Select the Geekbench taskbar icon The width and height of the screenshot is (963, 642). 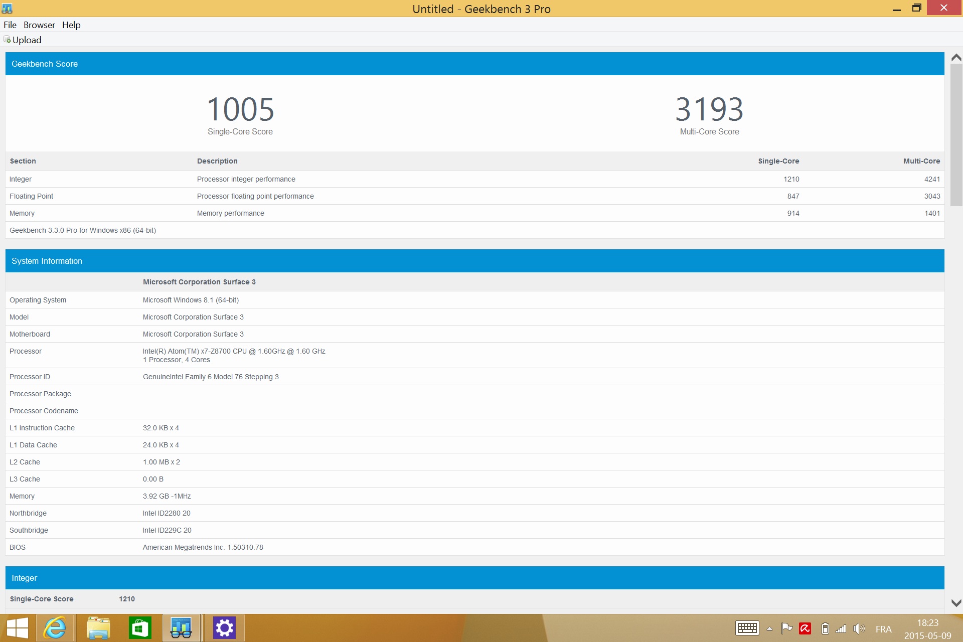(x=182, y=628)
